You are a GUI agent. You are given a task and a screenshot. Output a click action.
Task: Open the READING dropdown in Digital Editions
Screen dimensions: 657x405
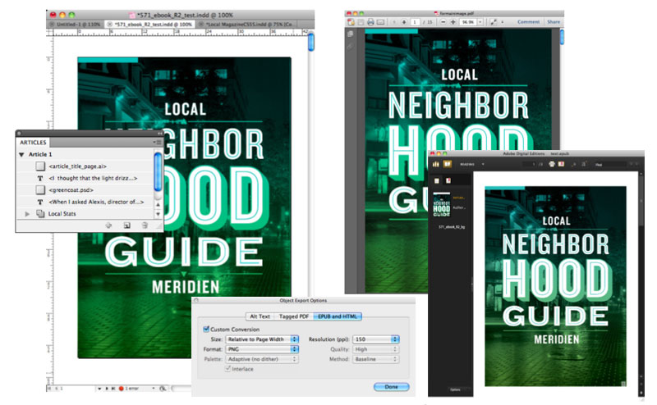click(x=472, y=165)
